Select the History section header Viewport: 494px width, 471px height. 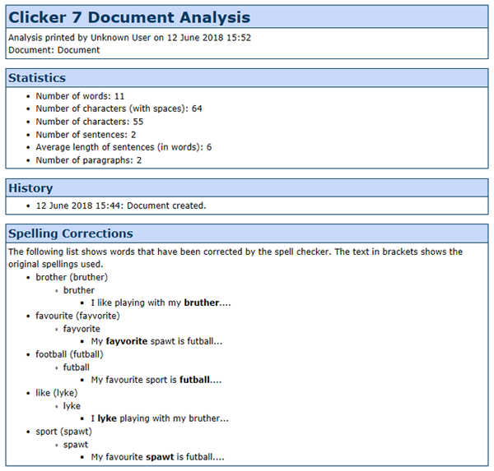[30, 188]
